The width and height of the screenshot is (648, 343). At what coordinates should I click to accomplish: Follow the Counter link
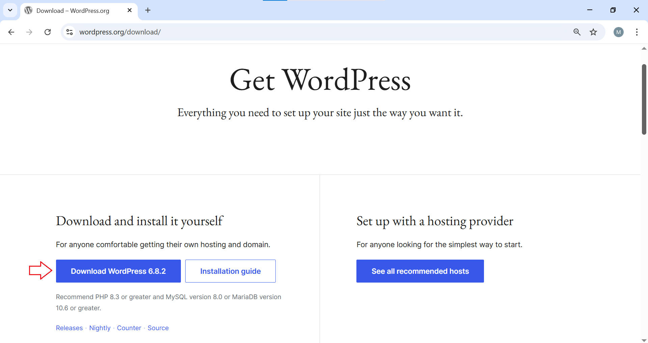pos(129,328)
